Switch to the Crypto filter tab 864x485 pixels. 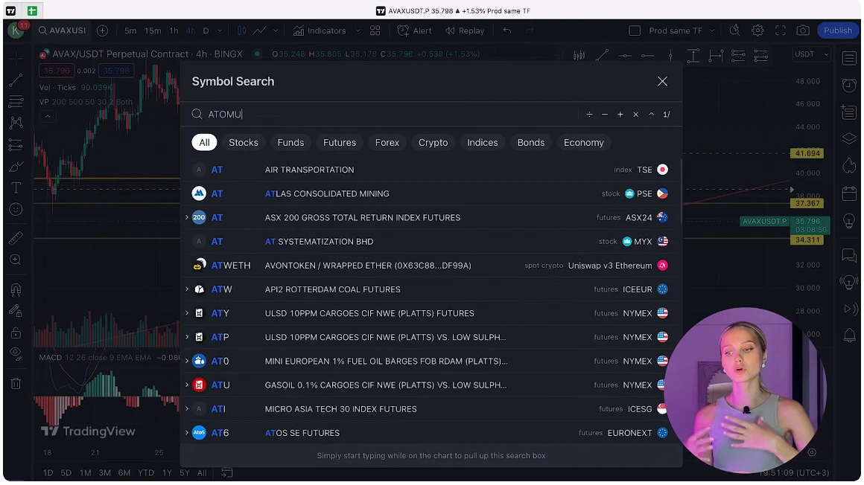433,142
